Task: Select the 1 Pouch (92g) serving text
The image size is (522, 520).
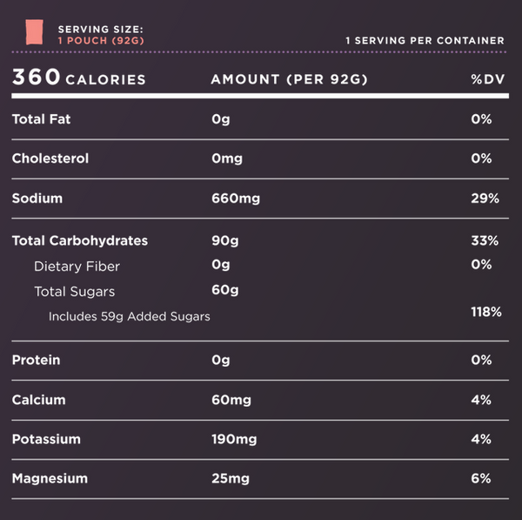Action: [x=101, y=41]
